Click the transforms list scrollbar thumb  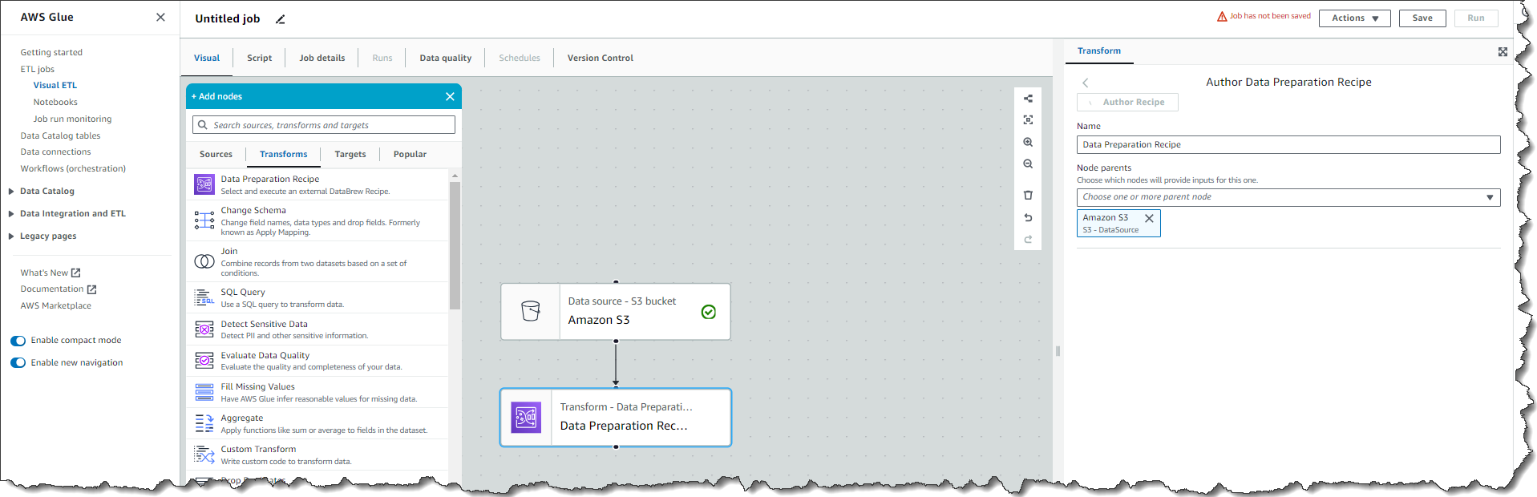coord(455,245)
